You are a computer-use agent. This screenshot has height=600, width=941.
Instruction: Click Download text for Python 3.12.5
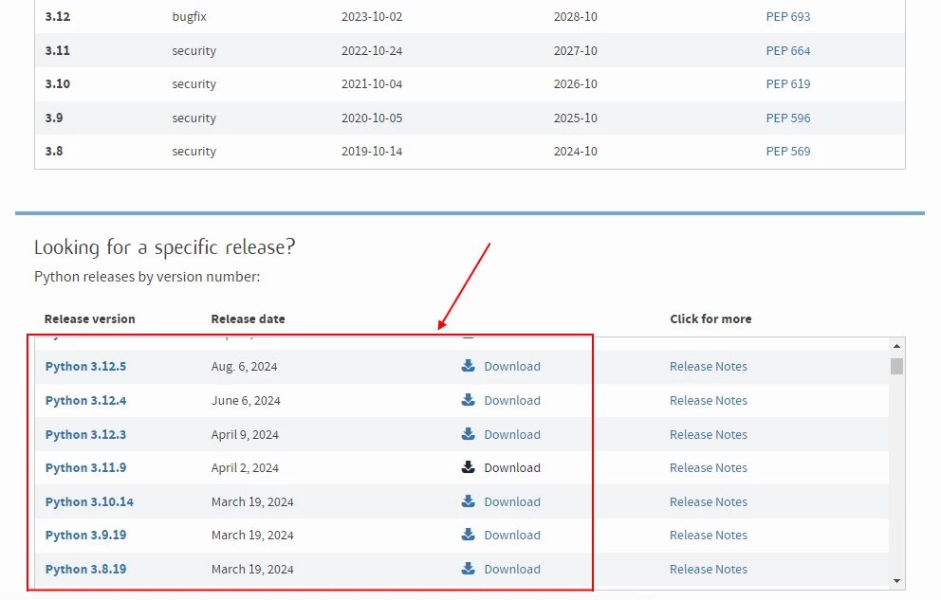pos(512,366)
